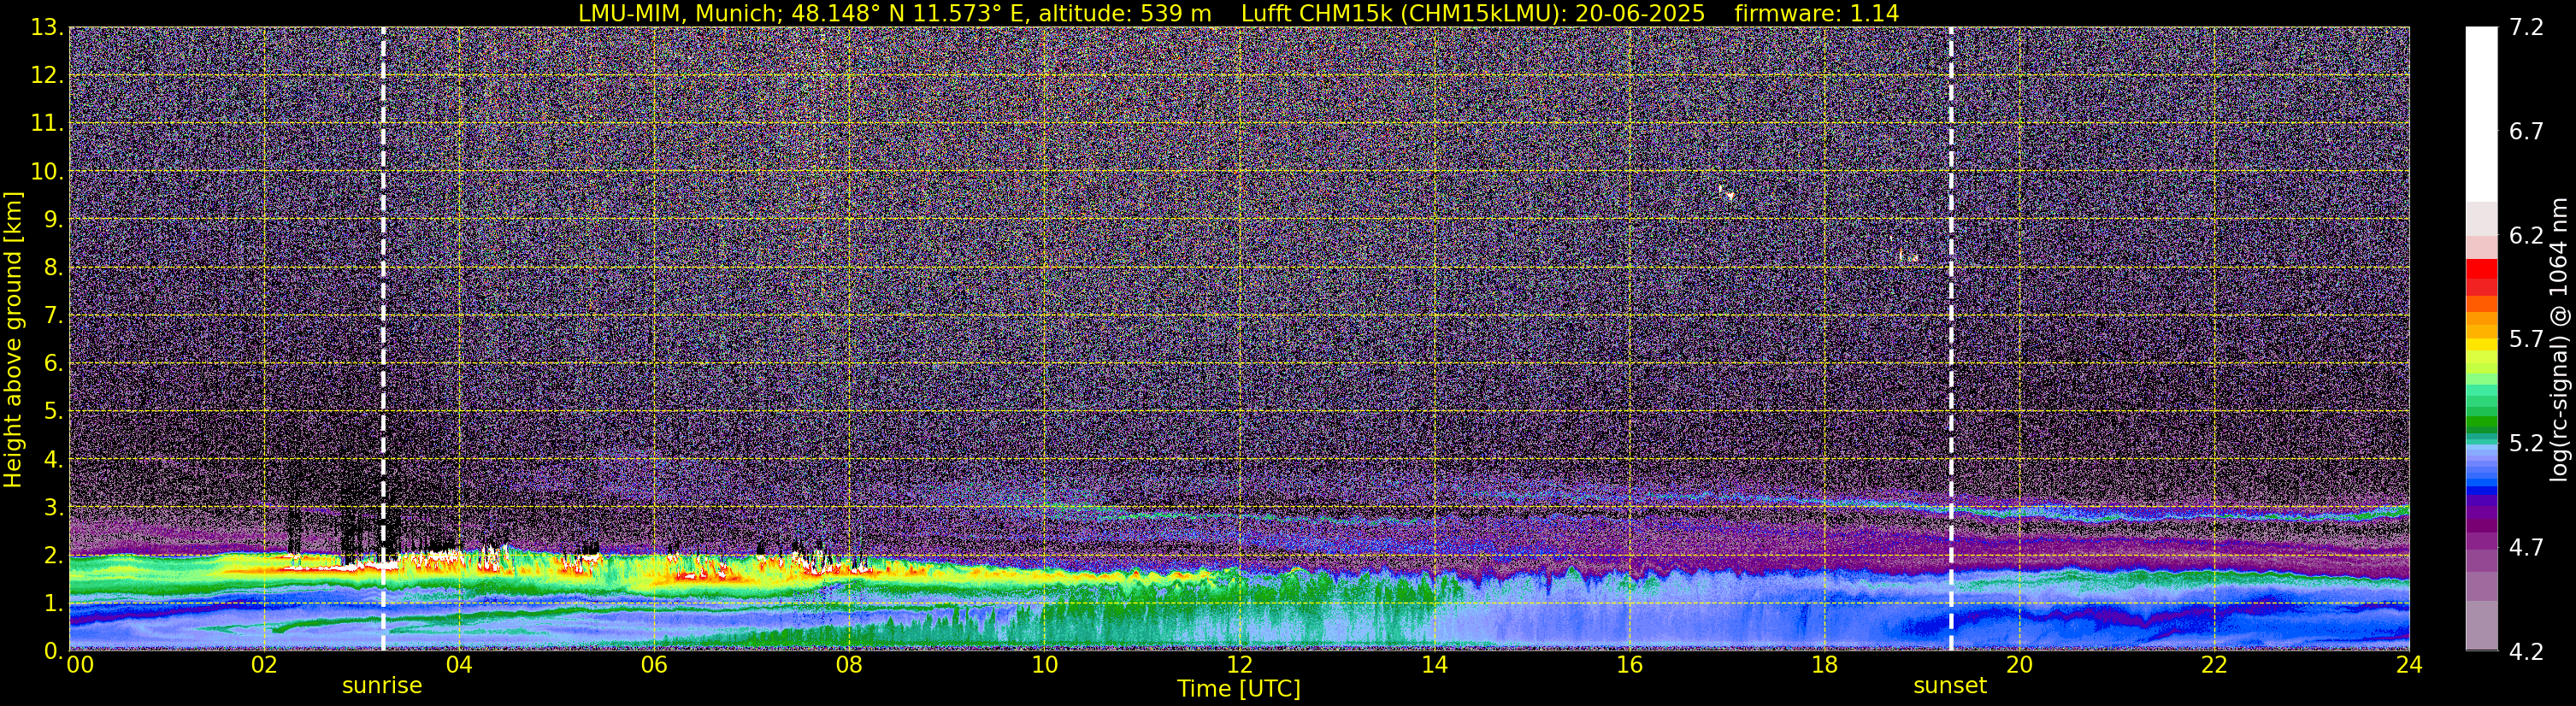This screenshot has width=2576, height=706.
Task: Click the time axis tick "08"
Action: point(849,665)
